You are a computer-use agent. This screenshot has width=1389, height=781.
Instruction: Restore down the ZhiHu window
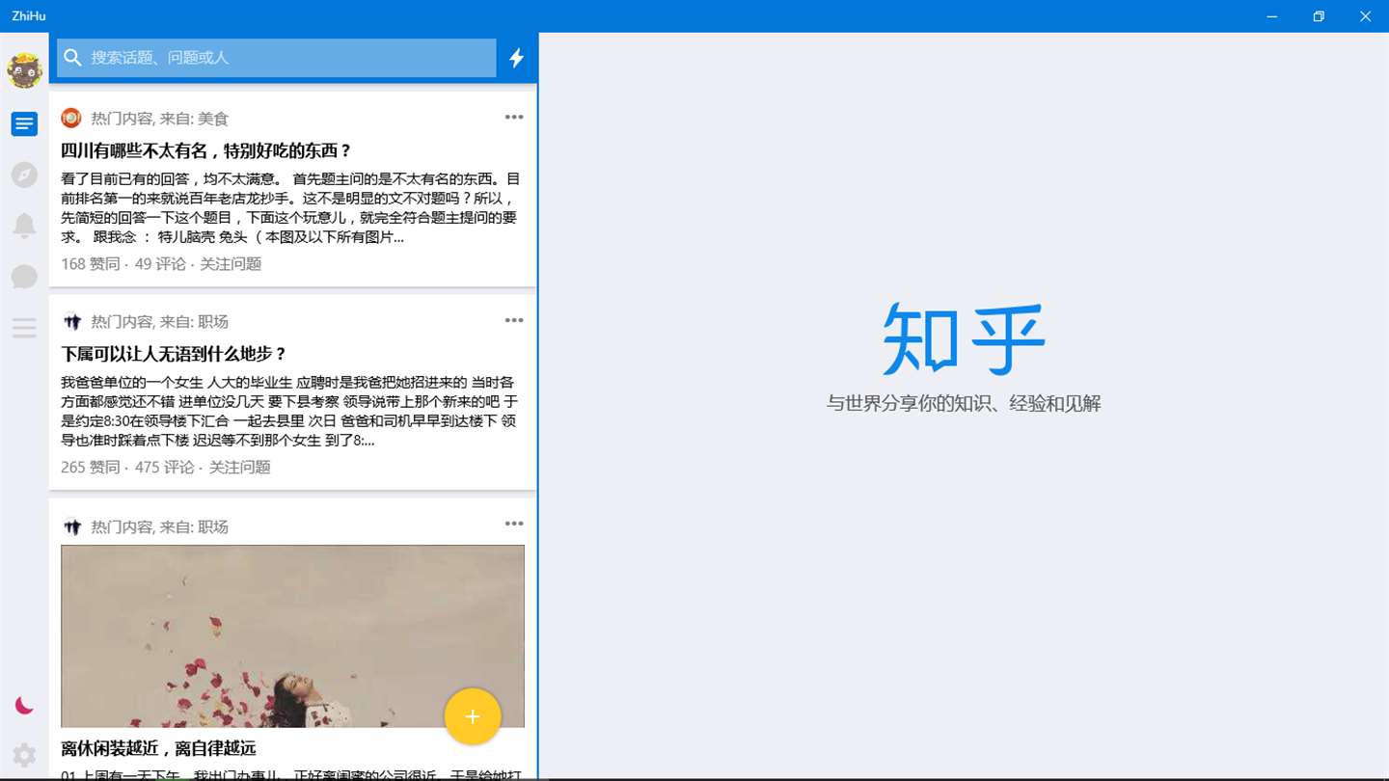click(1319, 16)
